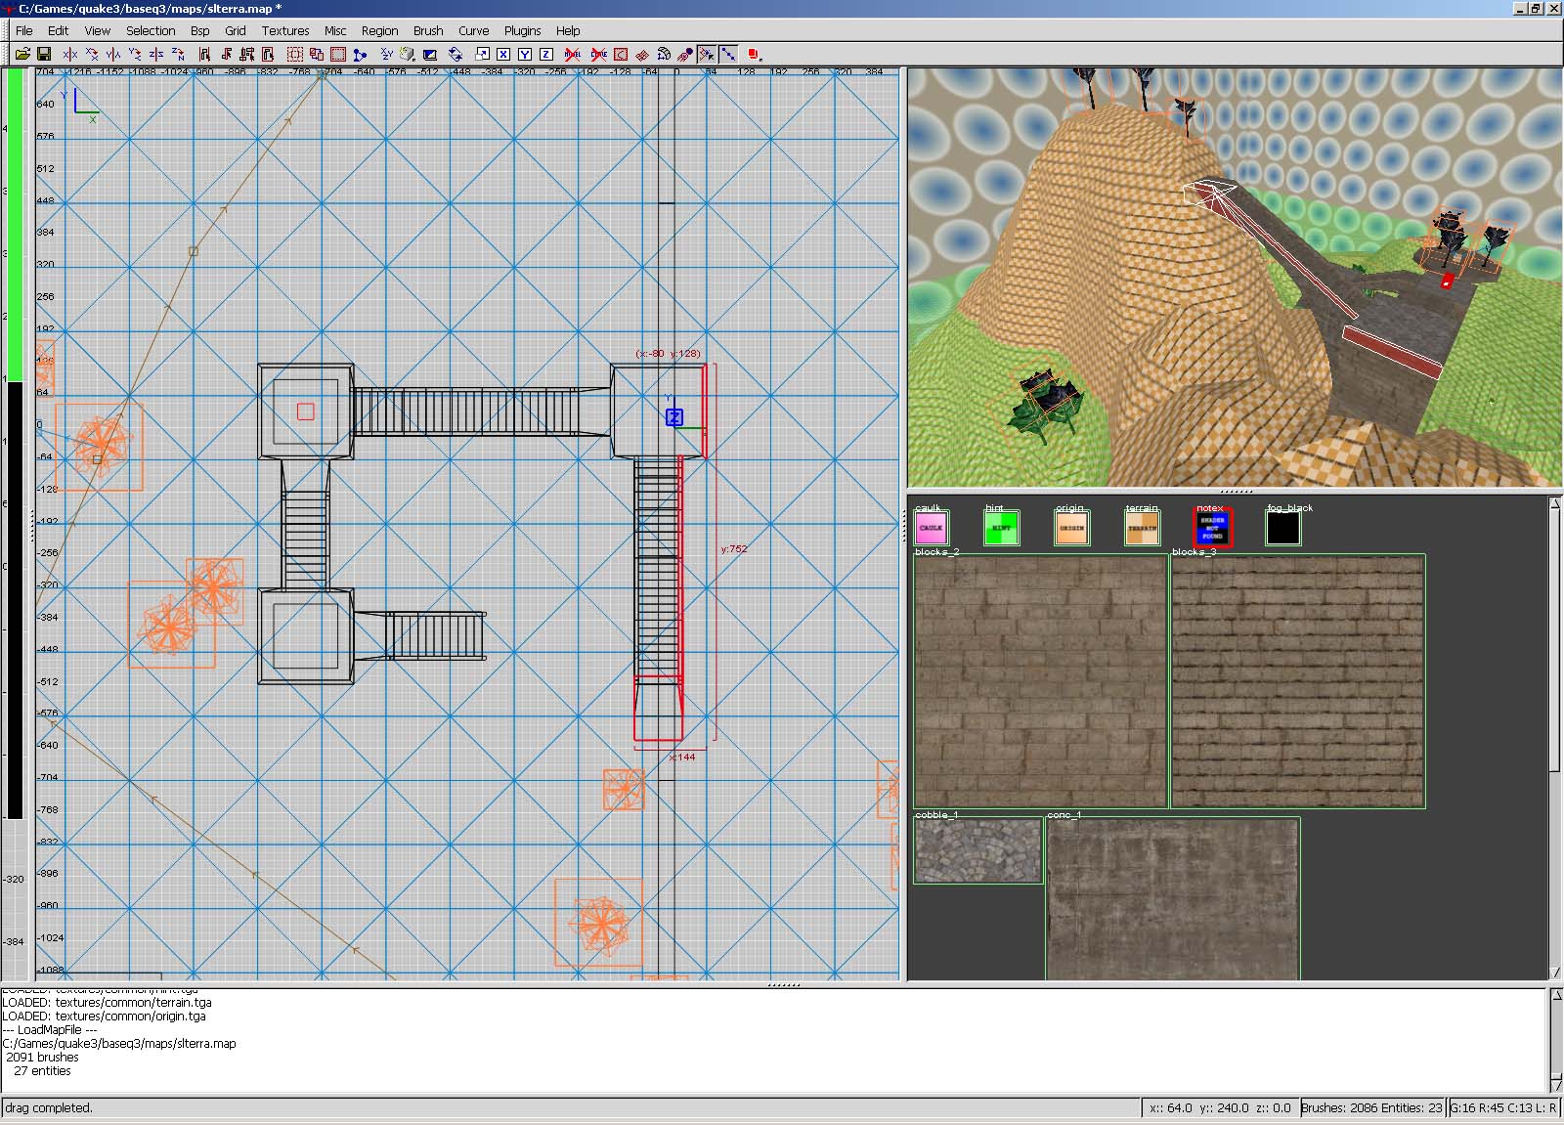Toggle the X scale lock button
The height and width of the screenshot is (1125, 1564).
coord(503,55)
